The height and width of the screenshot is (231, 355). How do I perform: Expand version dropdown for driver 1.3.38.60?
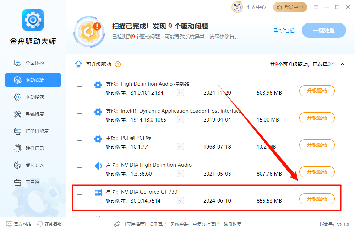tap(180, 173)
